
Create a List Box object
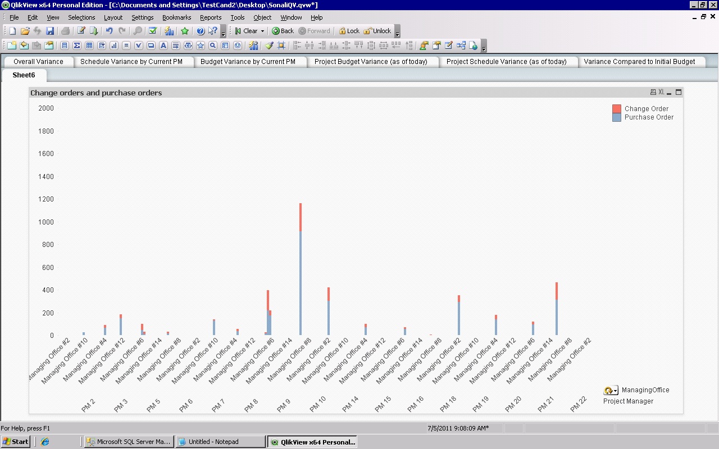(65, 45)
